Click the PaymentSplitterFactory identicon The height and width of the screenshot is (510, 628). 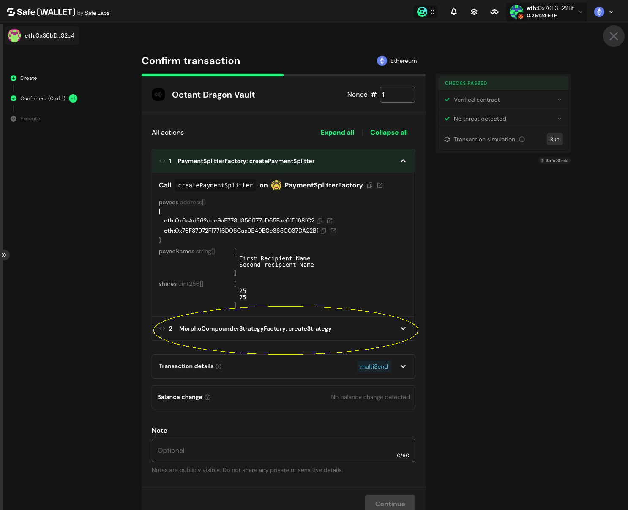coord(276,185)
